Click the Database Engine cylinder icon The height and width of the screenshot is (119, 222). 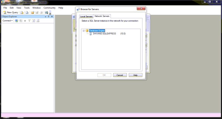pyautogui.click(x=87, y=31)
